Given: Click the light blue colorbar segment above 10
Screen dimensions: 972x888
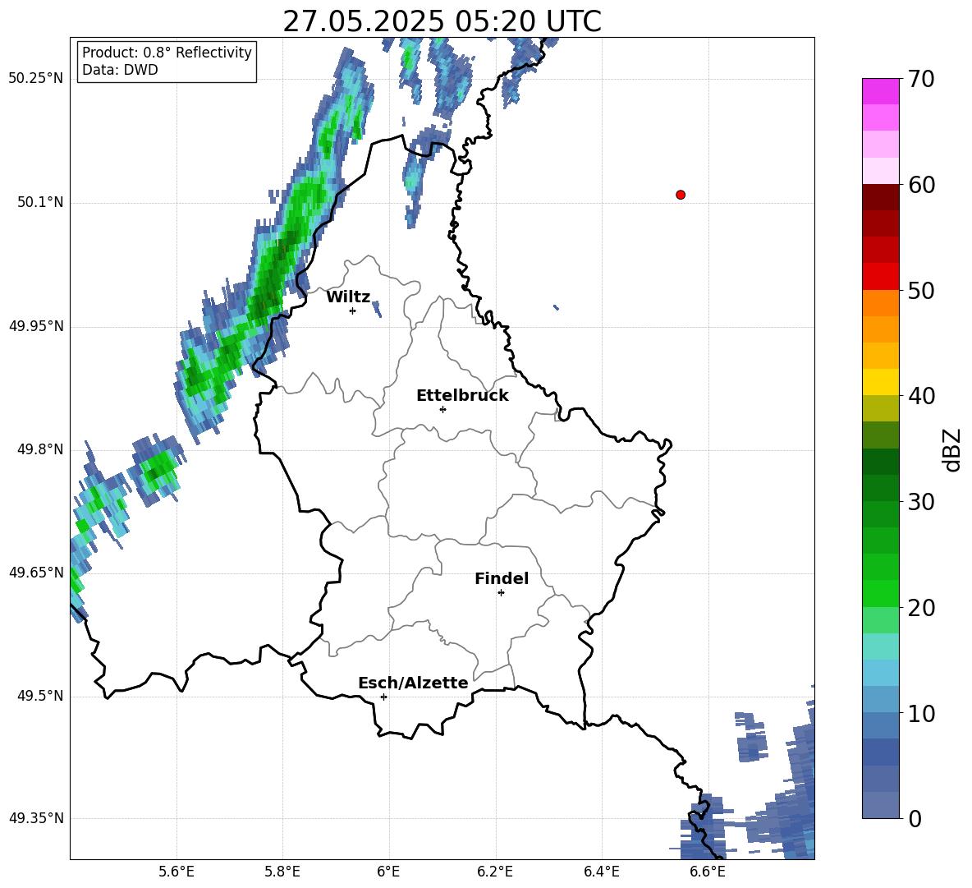Looking at the screenshot, I should [x=880, y=672].
